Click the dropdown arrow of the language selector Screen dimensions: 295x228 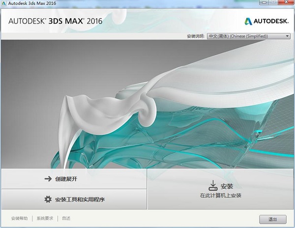[288, 36]
